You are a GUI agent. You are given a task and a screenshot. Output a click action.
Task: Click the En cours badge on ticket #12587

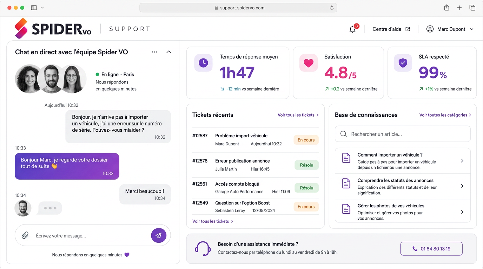(306, 140)
